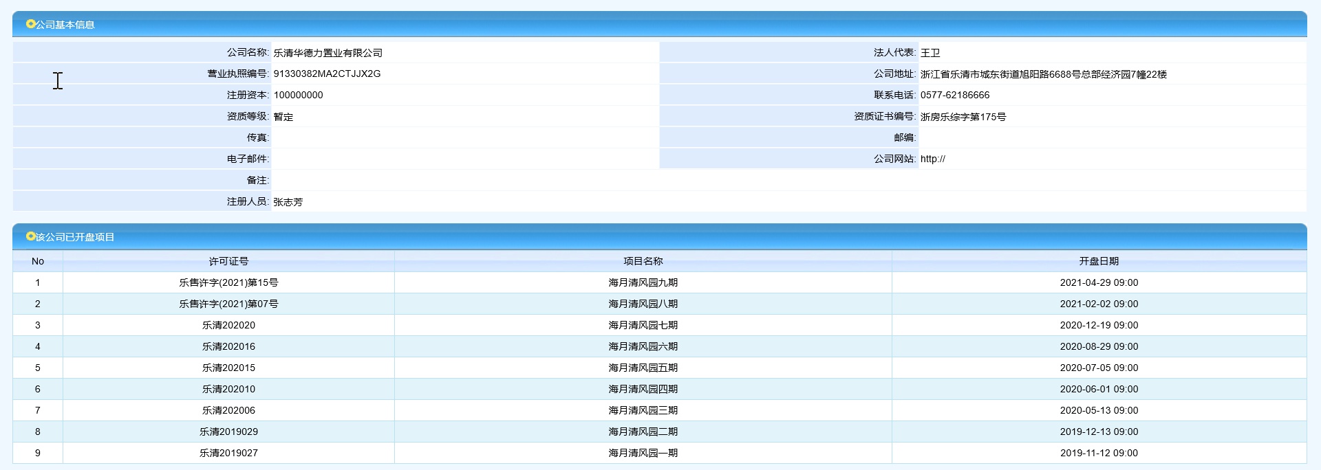
Task: Click business license number 91330382MA2CTJJX2G
Action: coord(327,74)
